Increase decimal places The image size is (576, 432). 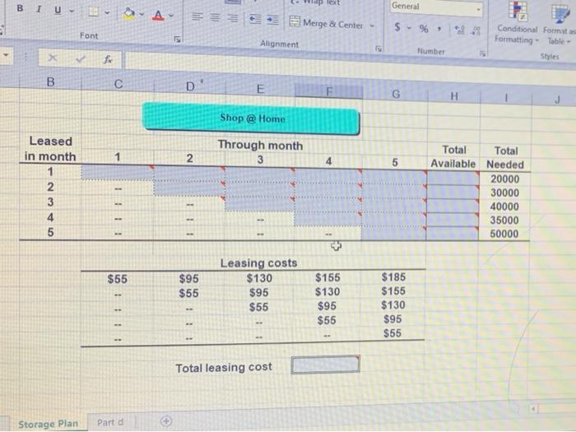tap(459, 30)
